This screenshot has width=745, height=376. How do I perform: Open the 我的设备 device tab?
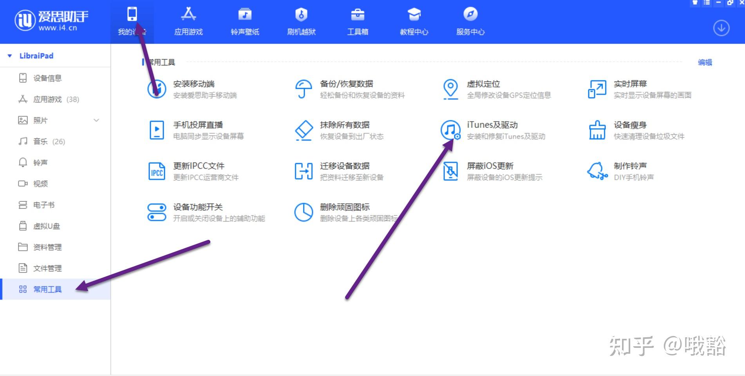point(132,22)
